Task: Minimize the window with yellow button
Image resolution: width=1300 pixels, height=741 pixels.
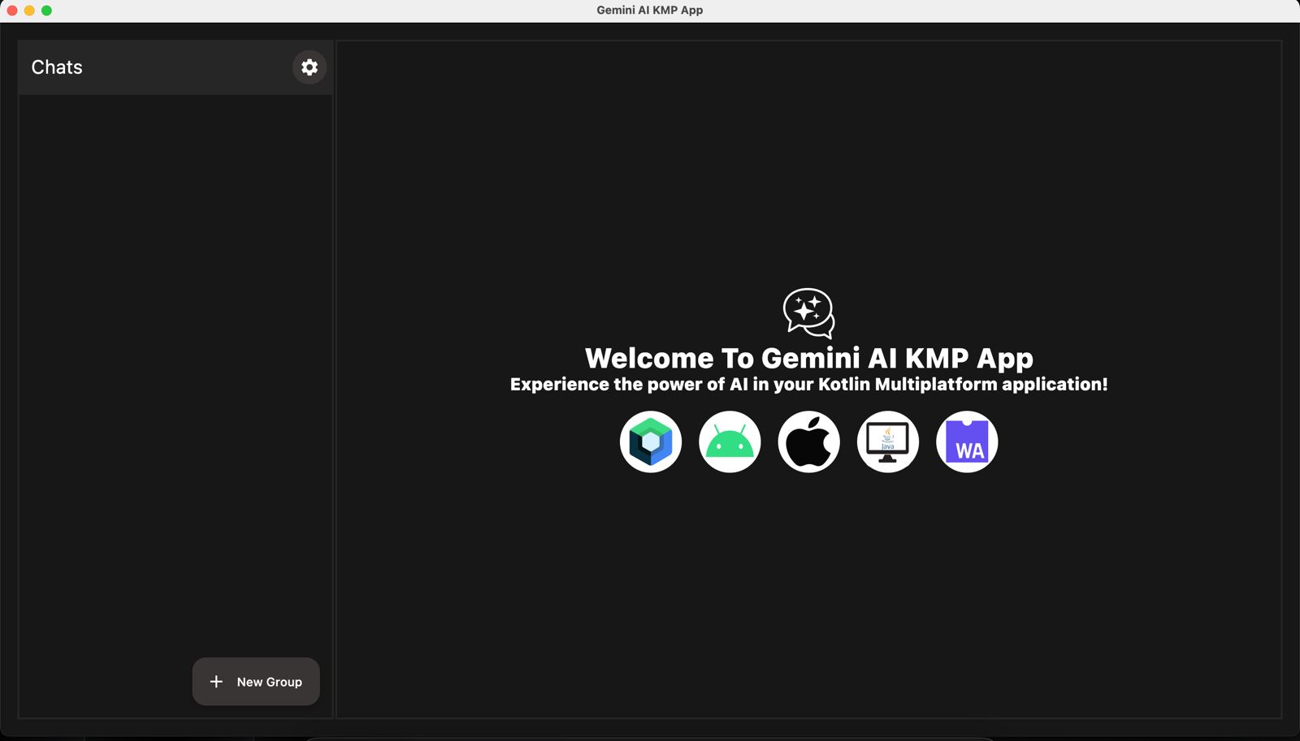Action: 29,11
